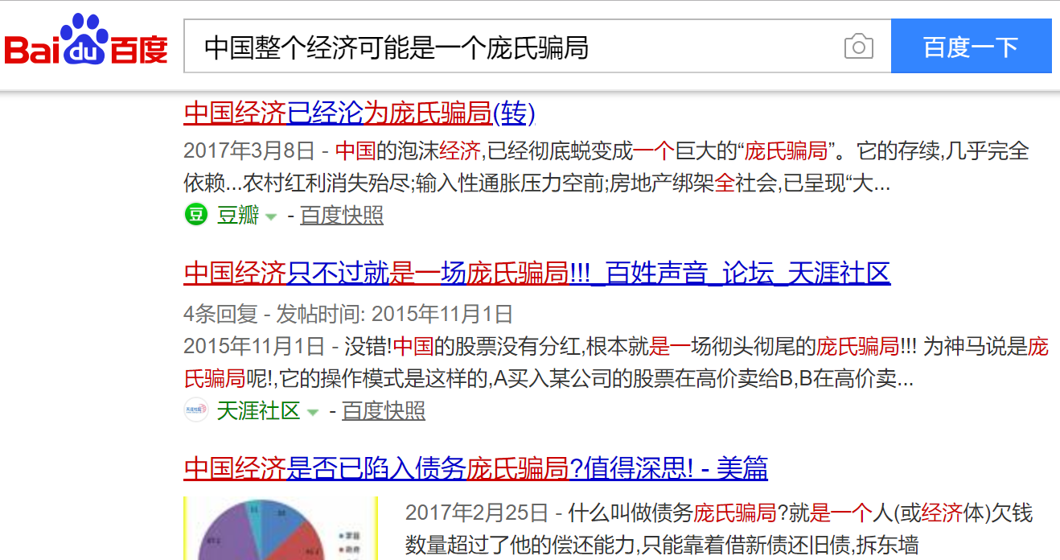This screenshot has width=1060, height=560.
Task: Focus the Baidu search input box
Action: (515, 47)
